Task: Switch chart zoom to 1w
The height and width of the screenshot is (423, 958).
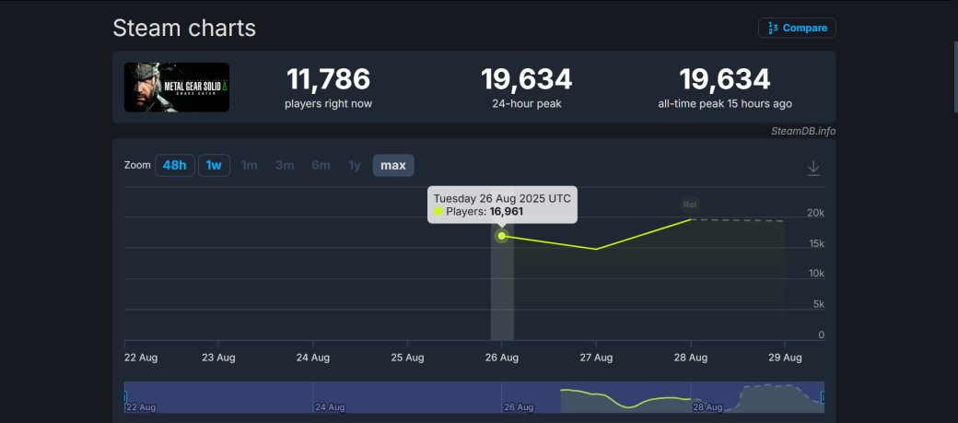Action: tap(214, 166)
